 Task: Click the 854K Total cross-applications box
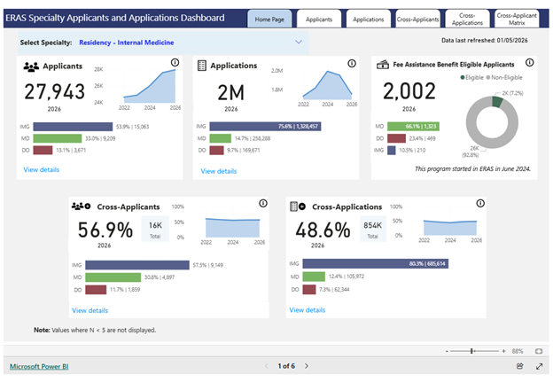(x=373, y=230)
